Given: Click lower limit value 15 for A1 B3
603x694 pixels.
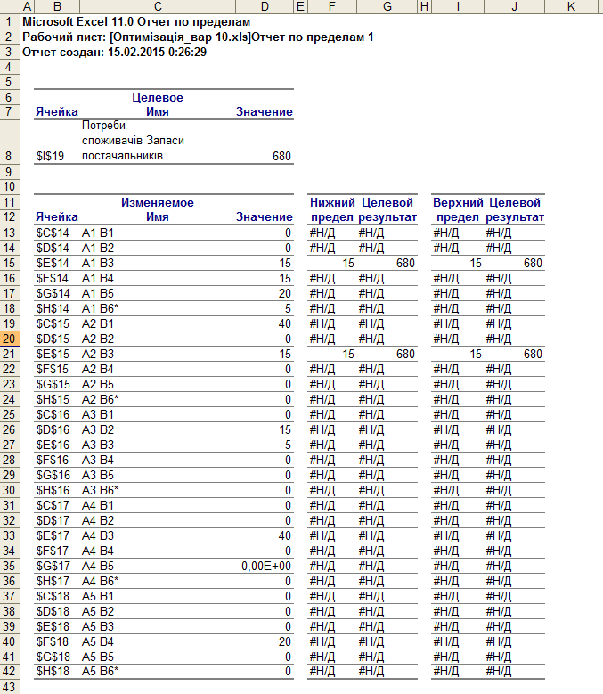Looking at the screenshot, I should click(x=348, y=264).
